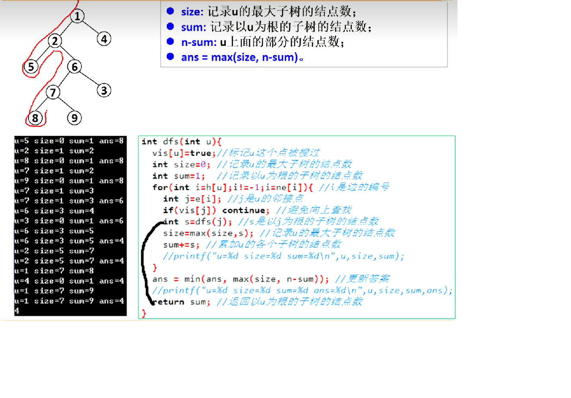Select console line 'u=8 size=0 sum=1 ans=8'
Screen dimensions: 571x398
point(69,161)
